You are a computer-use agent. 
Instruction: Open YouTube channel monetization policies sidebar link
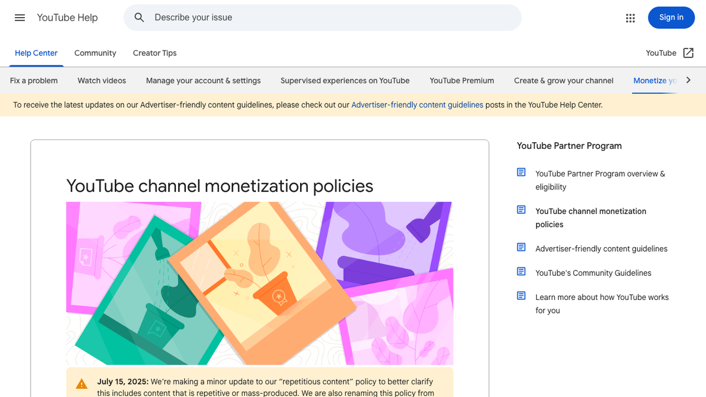[591, 218]
